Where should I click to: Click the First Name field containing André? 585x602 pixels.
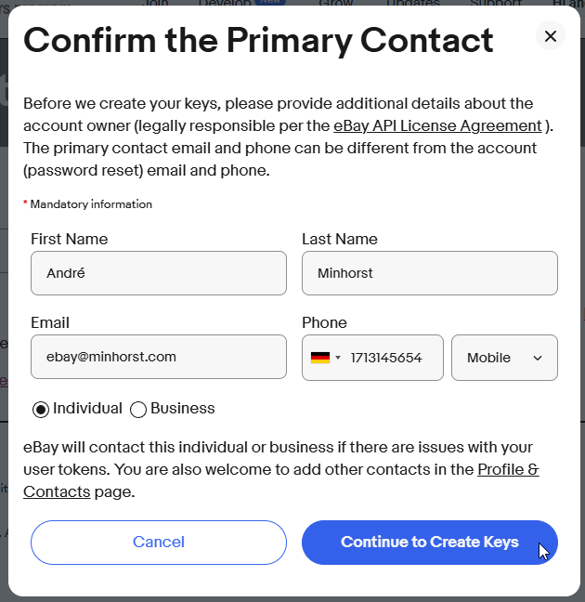158,273
